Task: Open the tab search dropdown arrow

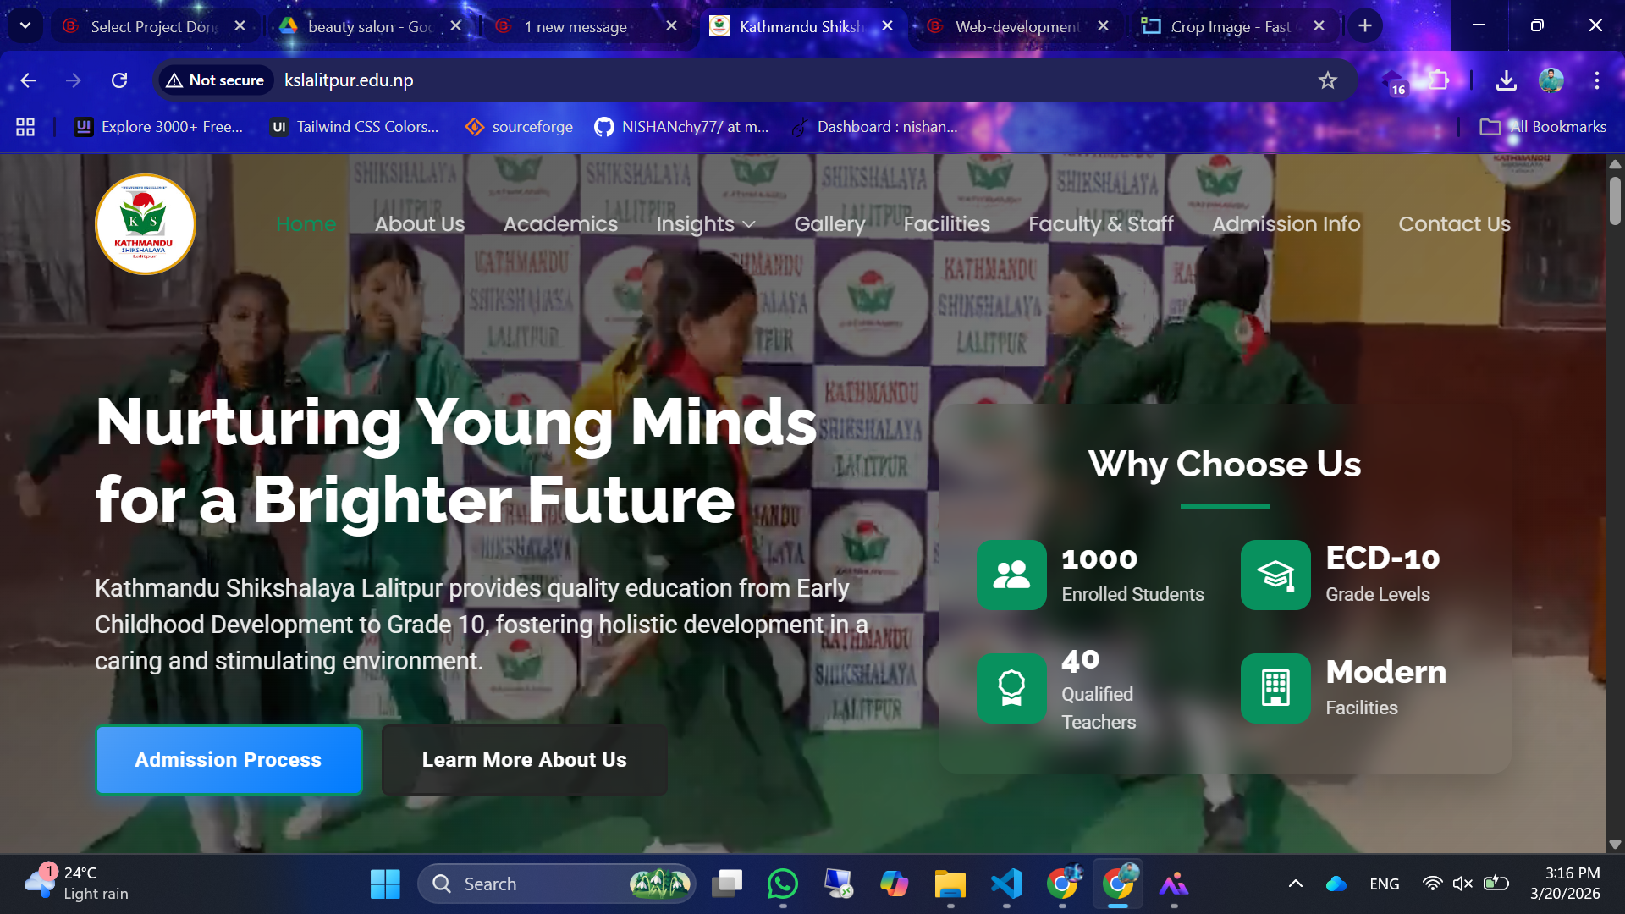Action: pyautogui.click(x=25, y=25)
